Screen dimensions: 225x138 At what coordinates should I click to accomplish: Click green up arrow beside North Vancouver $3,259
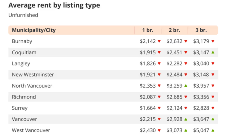tap(186, 86)
